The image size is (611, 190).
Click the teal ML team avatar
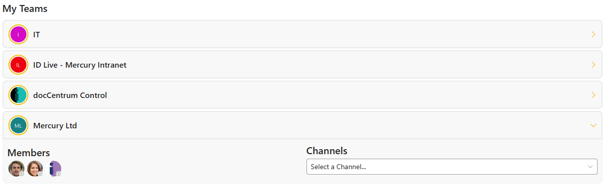pyautogui.click(x=18, y=125)
